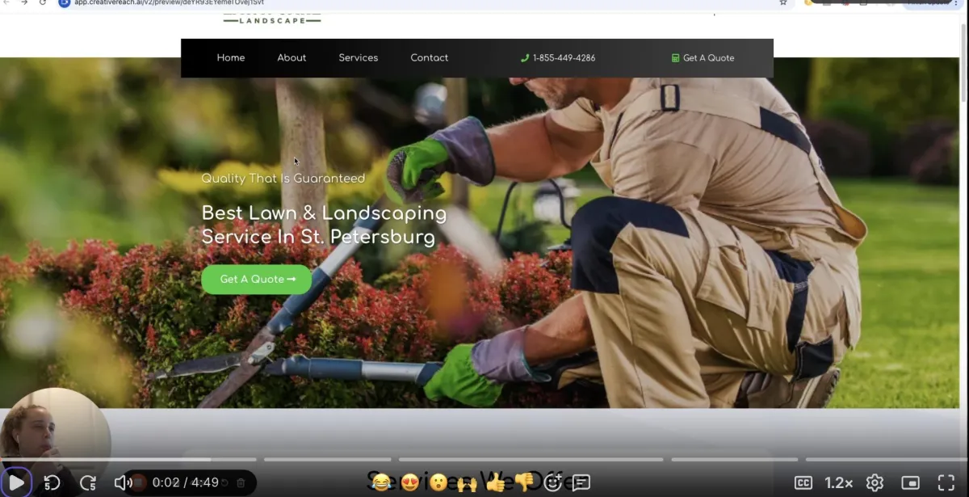The height and width of the screenshot is (497, 969).
Task: React with the laughing emoji
Action: pyautogui.click(x=382, y=483)
